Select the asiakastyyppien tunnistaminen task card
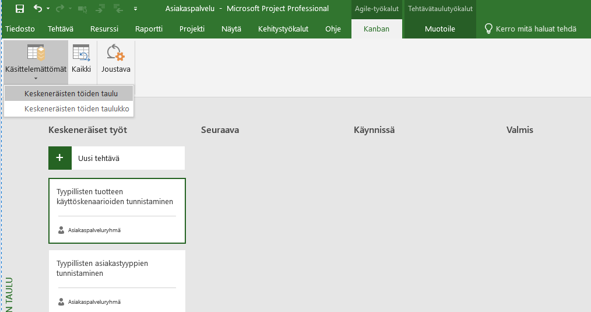The width and height of the screenshot is (591, 312). (x=117, y=280)
